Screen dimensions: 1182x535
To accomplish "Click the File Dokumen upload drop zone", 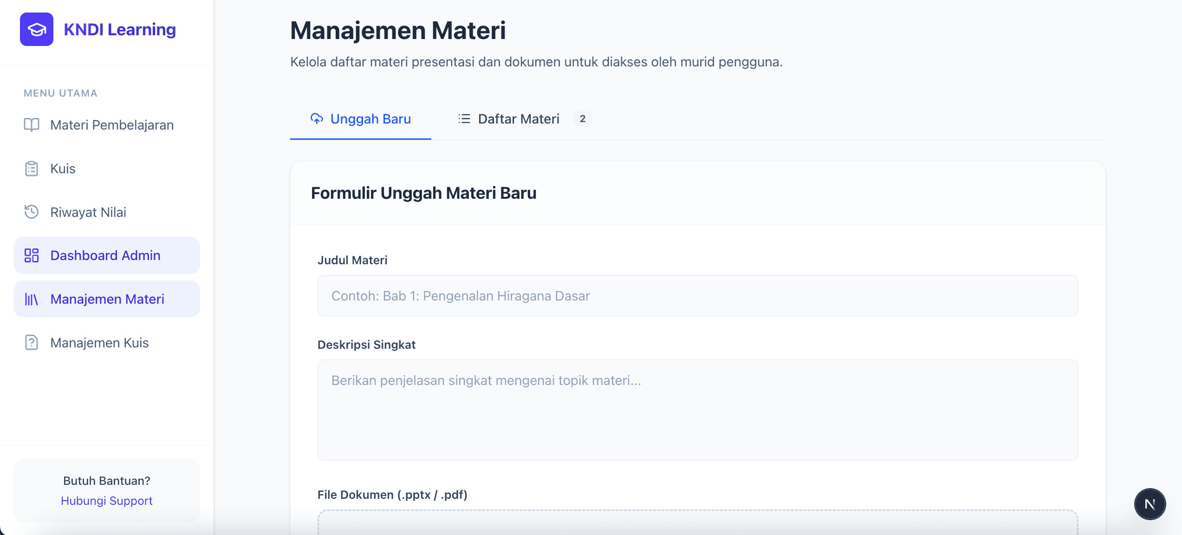I will 698,522.
